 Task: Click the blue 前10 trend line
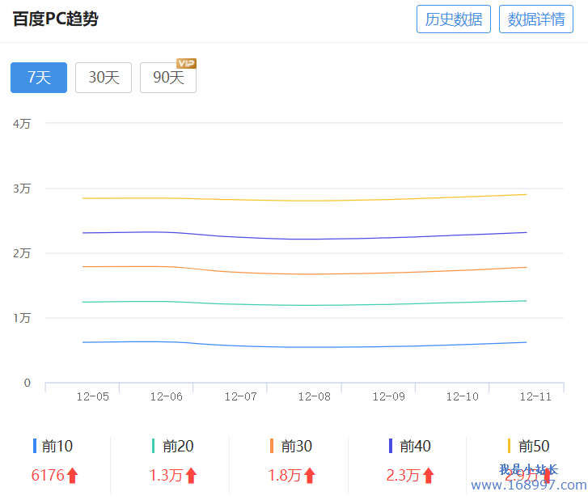(x=304, y=347)
